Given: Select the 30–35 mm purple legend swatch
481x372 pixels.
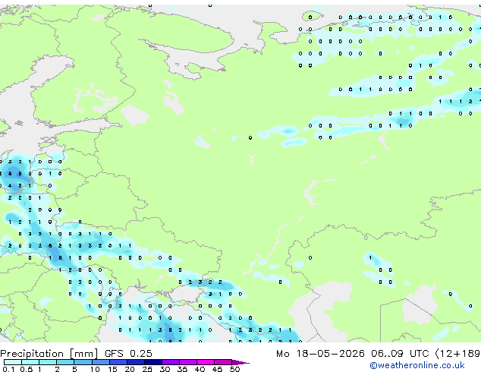Looking at the screenshot, I should pyautogui.click(x=170, y=362).
